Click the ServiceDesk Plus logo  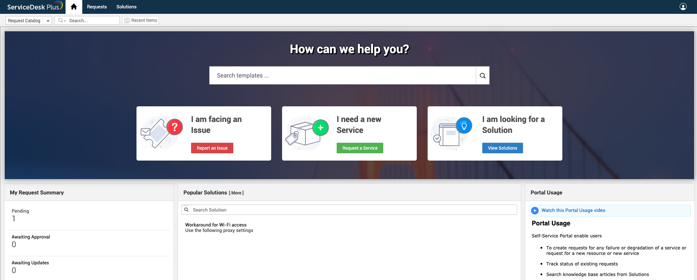[x=35, y=6]
